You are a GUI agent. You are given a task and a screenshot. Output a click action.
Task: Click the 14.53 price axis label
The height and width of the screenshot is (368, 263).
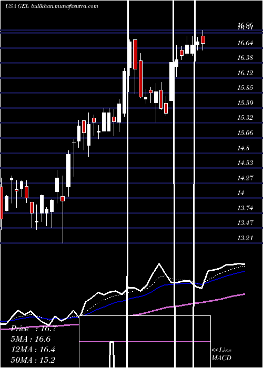click(x=245, y=163)
